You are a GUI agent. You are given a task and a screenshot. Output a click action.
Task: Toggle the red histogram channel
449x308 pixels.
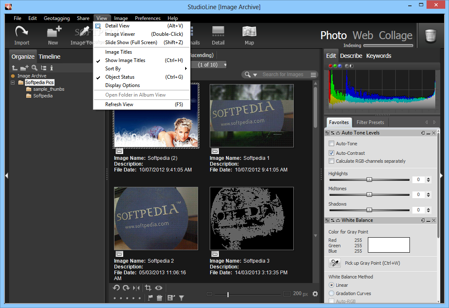(x=330, y=66)
